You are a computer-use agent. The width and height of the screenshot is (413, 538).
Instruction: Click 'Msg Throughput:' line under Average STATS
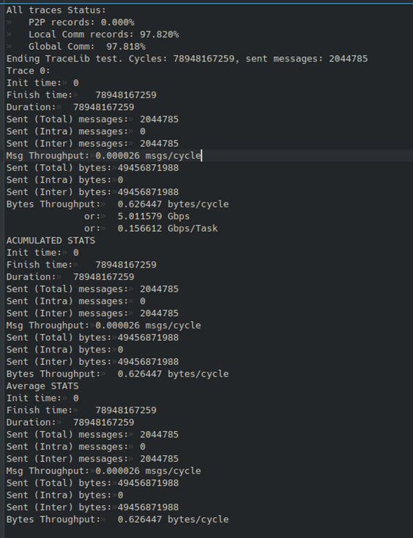click(103, 471)
